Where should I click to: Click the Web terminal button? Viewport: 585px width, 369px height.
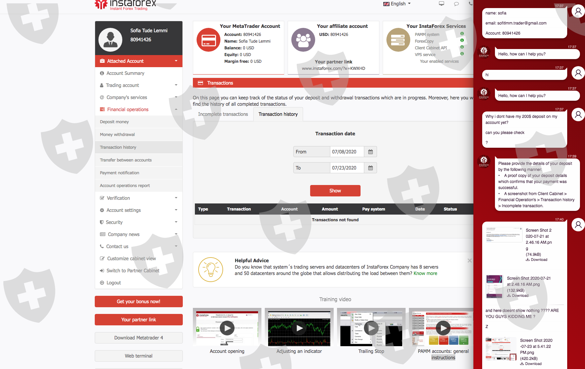pos(139,356)
